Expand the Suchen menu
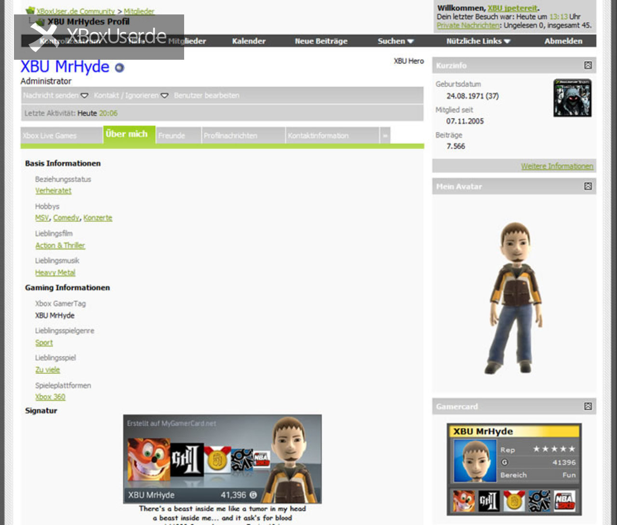This screenshot has height=525, width=617. 396,41
